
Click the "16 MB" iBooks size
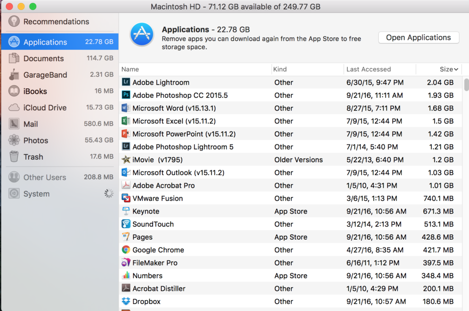[104, 91]
